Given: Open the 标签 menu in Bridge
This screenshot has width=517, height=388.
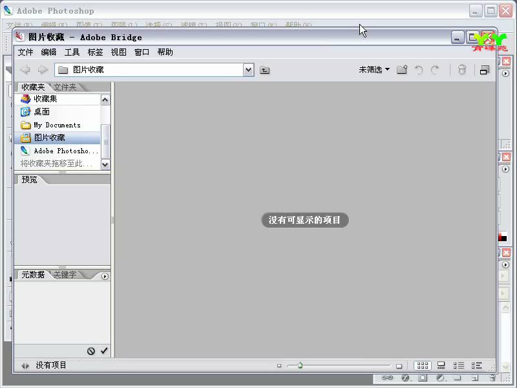Looking at the screenshot, I should click(x=95, y=52).
